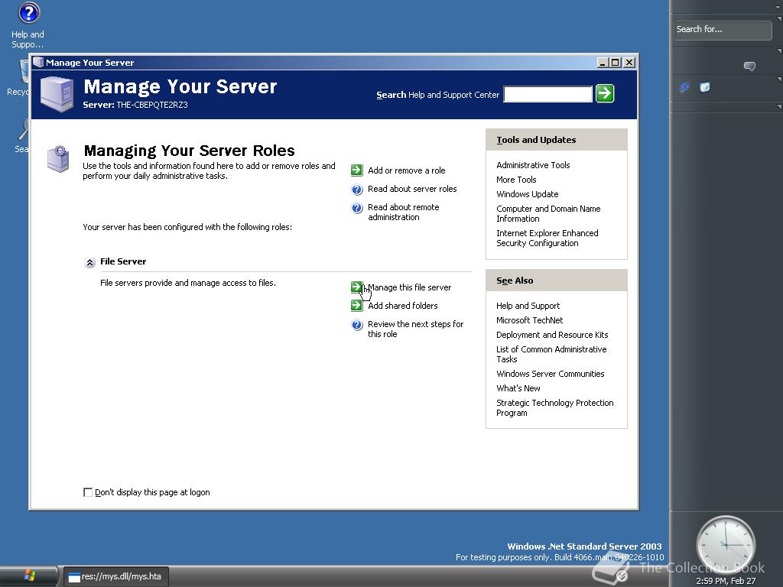
Task: Click the 2:59 PM, Feb 27 time display
Action: pyautogui.click(x=726, y=581)
